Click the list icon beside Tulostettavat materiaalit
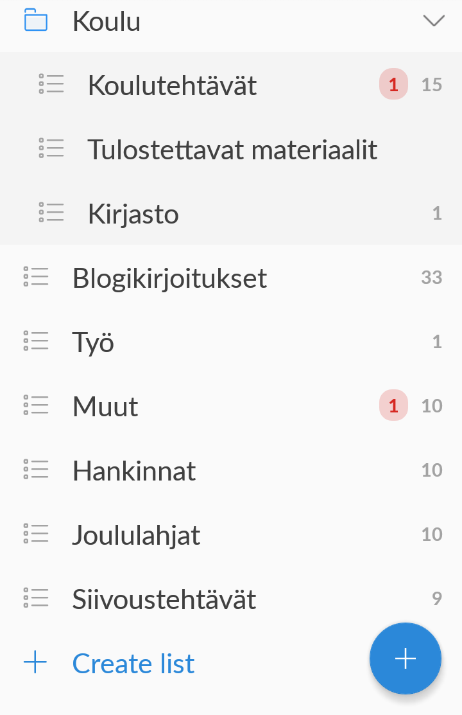The image size is (462, 715). pyautogui.click(x=51, y=148)
